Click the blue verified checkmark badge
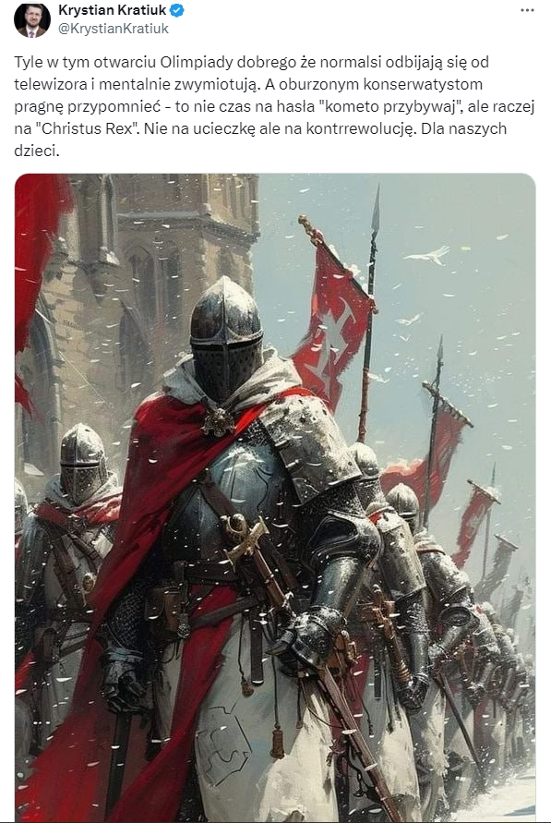This screenshot has width=551, height=823. (177, 10)
